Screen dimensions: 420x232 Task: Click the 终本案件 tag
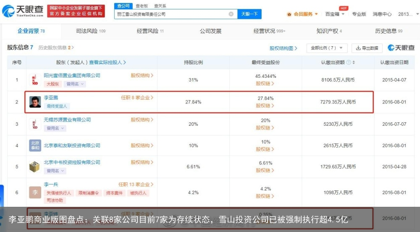coord(114,193)
